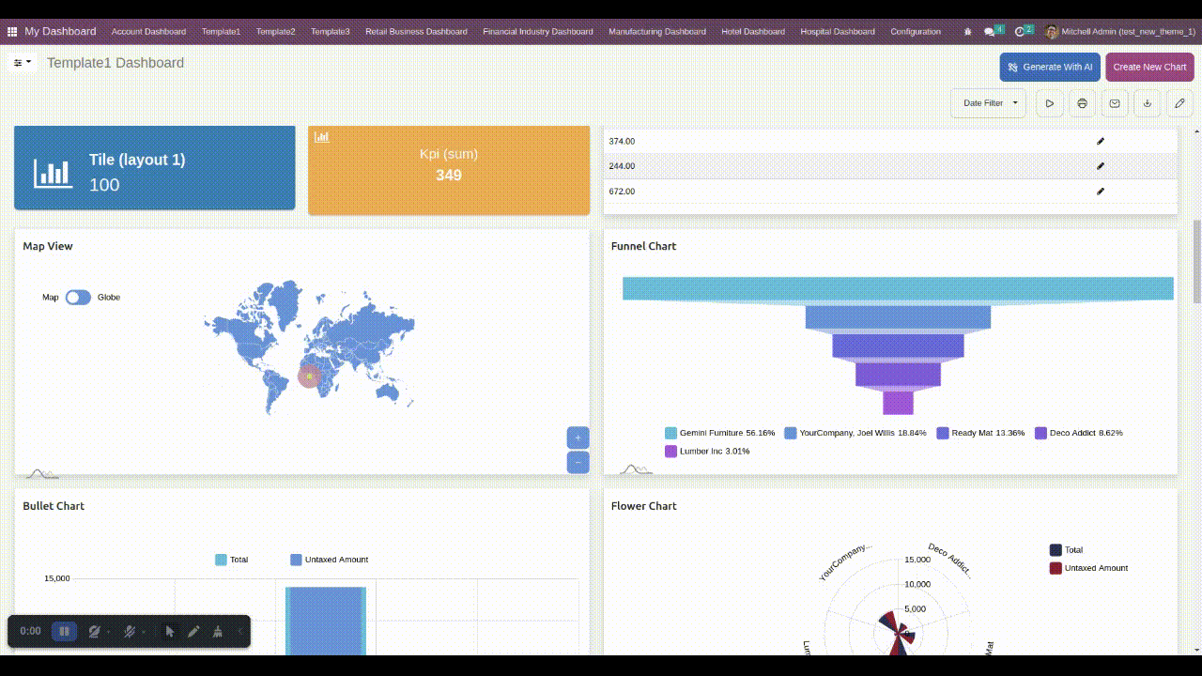Screen dimensions: 1202x676
Task: Open the debug bug icon
Action: [968, 32]
